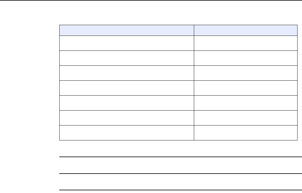The height and width of the screenshot is (193, 302).
Task: Click the left shaded header cell
Action: [127, 30]
